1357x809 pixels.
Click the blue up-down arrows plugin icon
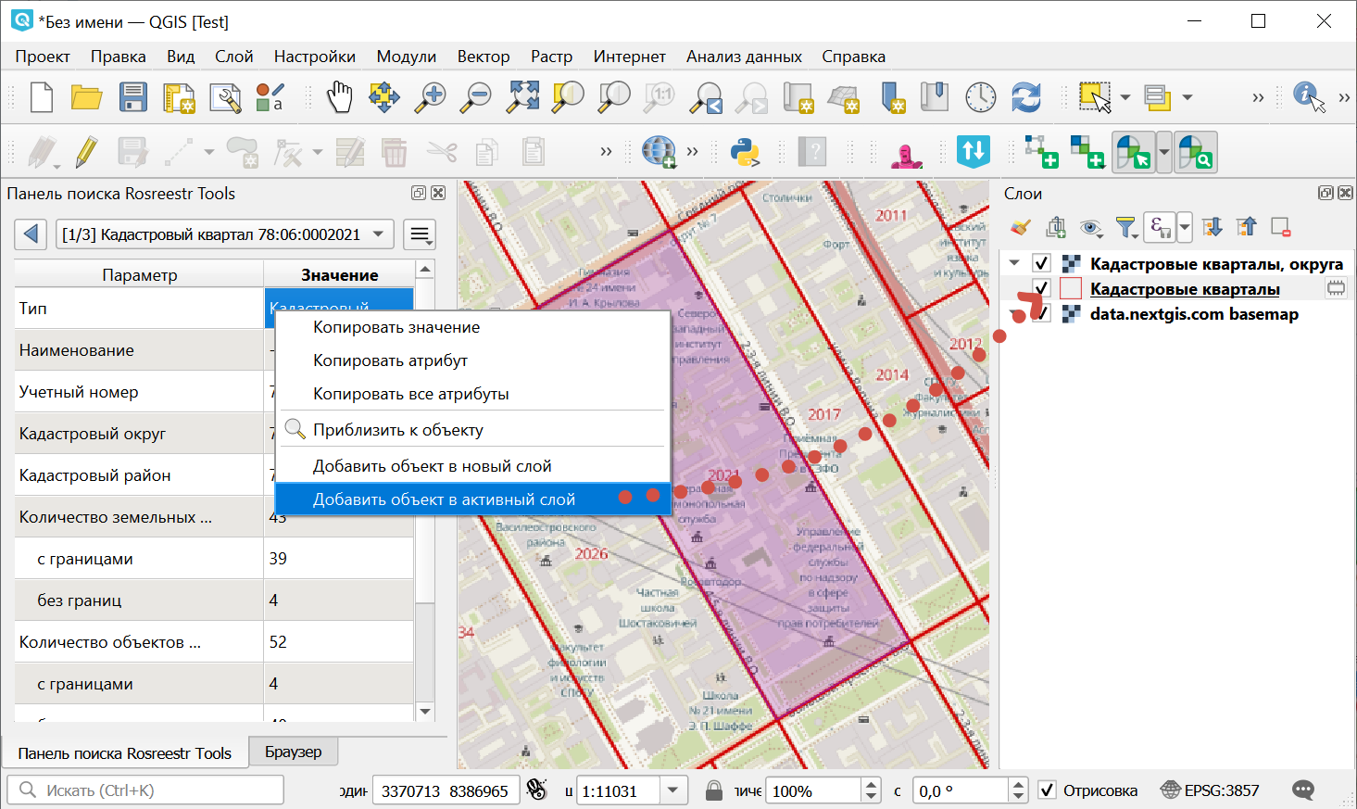pos(974,152)
